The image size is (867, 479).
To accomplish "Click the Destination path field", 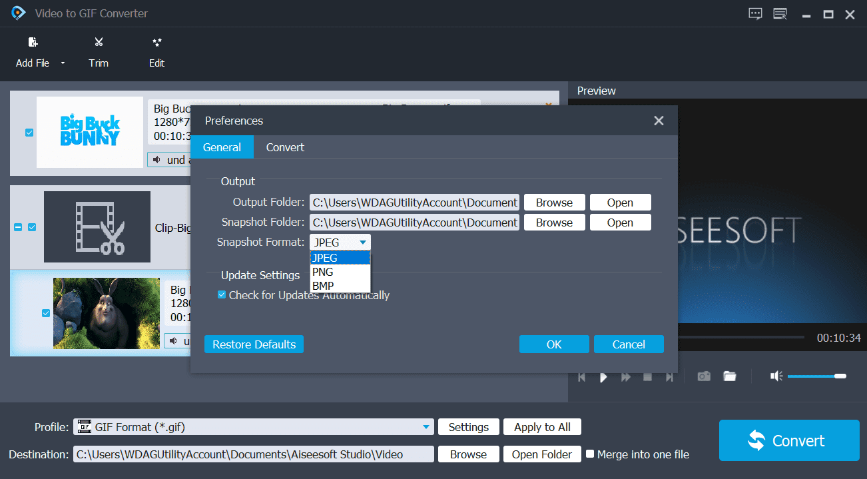I will (253, 454).
